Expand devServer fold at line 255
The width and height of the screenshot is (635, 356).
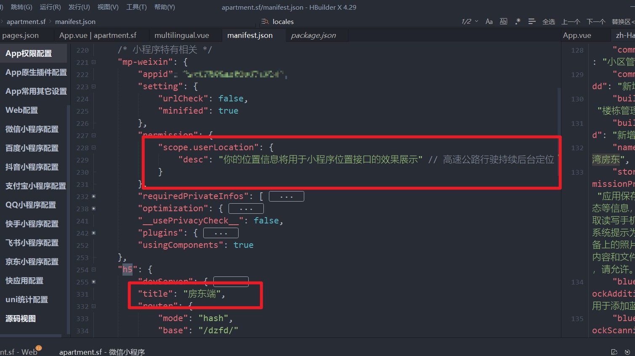tap(93, 282)
